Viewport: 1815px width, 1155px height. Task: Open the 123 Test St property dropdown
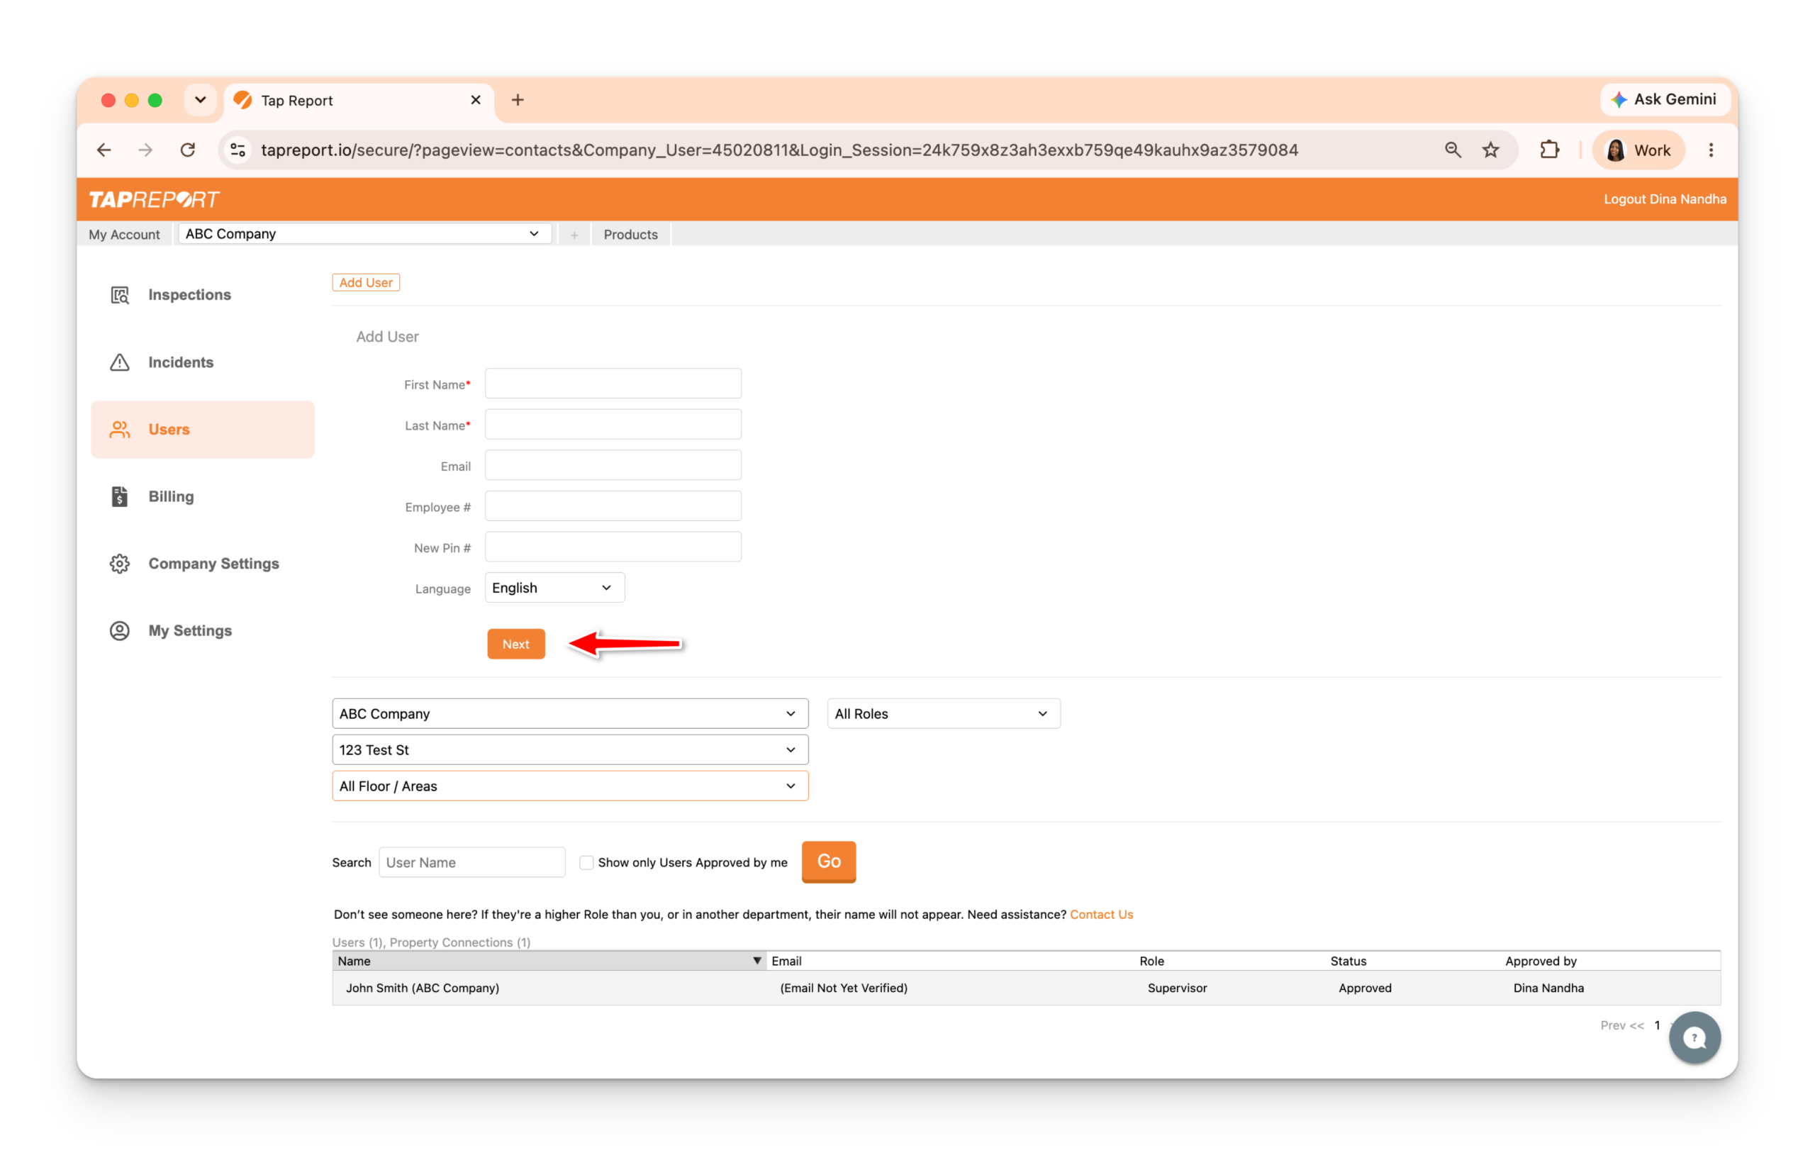pos(570,750)
